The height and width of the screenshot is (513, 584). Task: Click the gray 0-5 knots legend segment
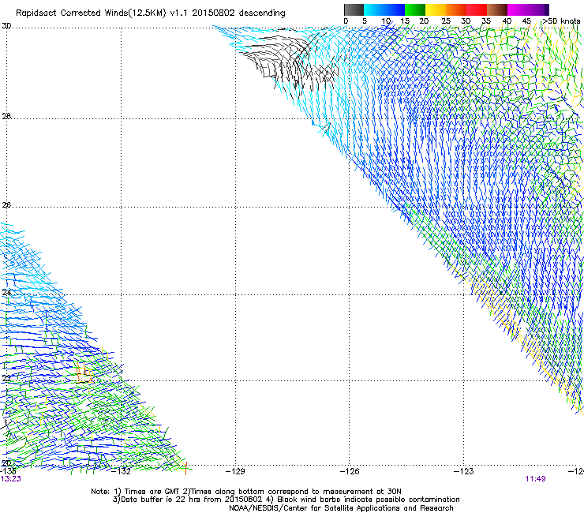354,9
